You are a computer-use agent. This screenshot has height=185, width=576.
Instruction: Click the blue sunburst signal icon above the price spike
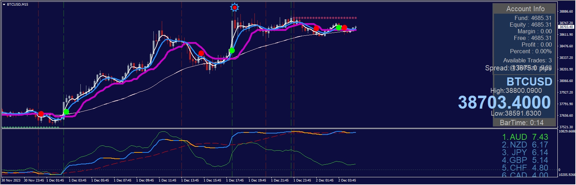(x=234, y=7)
